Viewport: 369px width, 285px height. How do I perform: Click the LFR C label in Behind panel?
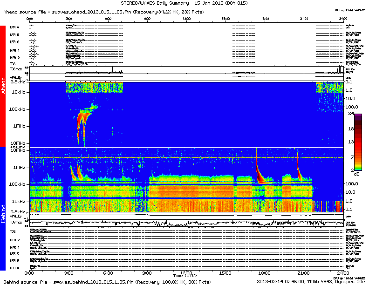pyautogui.click(x=15, y=253)
